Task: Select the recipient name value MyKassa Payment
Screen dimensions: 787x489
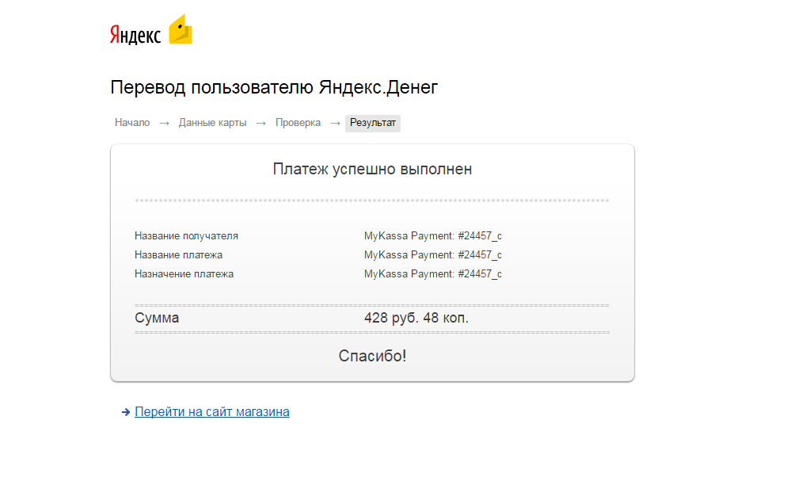Action: tap(432, 235)
